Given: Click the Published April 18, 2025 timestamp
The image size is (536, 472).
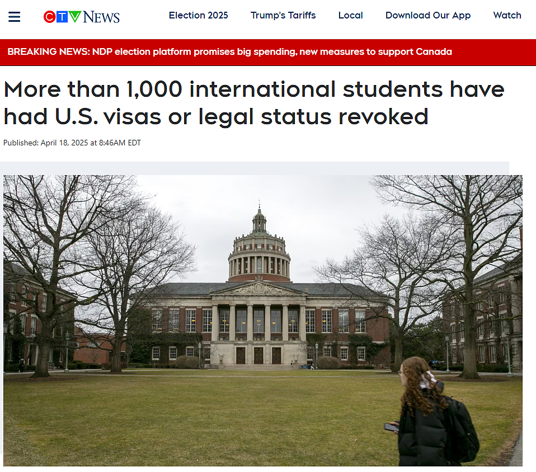Looking at the screenshot, I should click(x=72, y=143).
